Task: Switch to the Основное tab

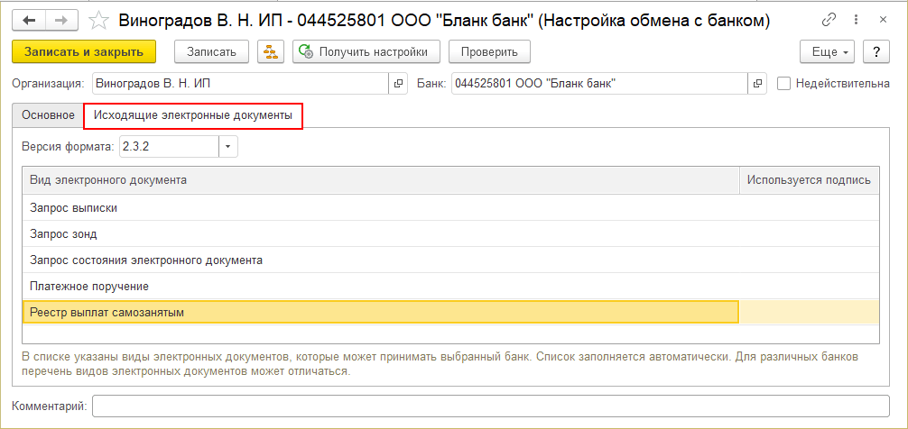Action: tap(48, 116)
